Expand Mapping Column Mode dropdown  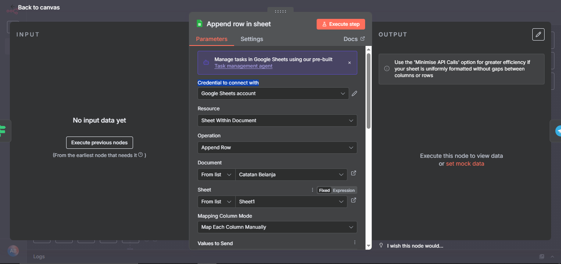coord(277,227)
